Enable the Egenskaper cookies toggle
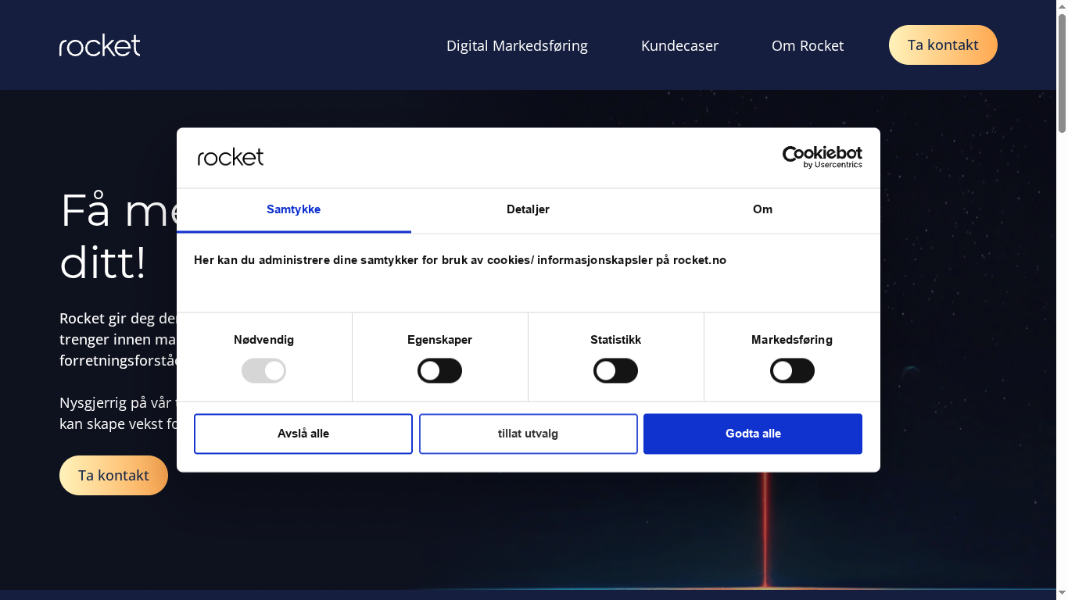This screenshot has width=1068, height=600. pos(439,370)
